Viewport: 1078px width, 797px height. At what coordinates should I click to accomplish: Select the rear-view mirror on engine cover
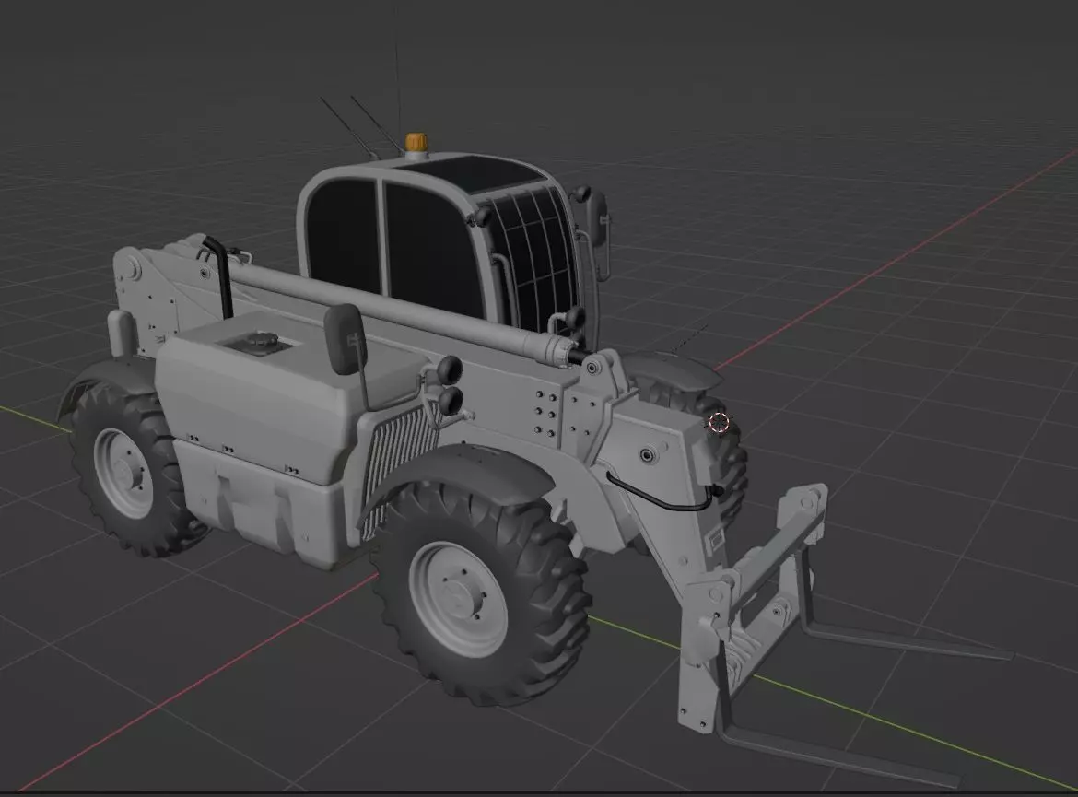pyautogui.click(x=346, y=340)
